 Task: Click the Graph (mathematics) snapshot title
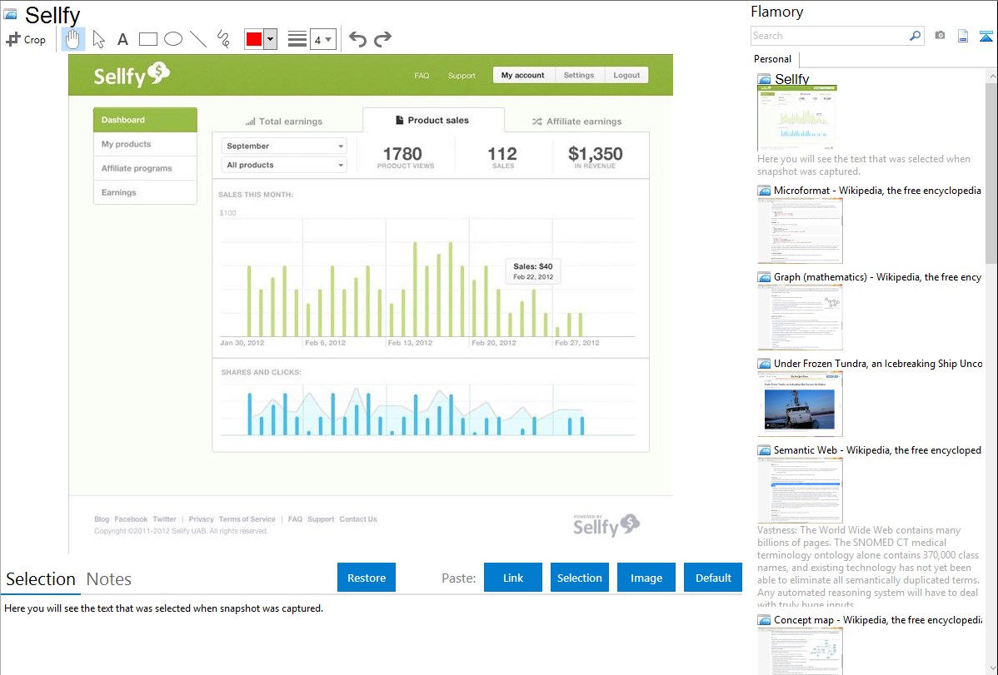click(x=878, y=277)
